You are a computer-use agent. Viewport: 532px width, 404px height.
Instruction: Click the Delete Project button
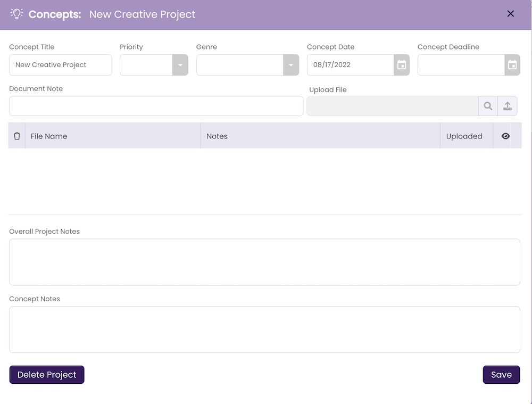point(47,375)
